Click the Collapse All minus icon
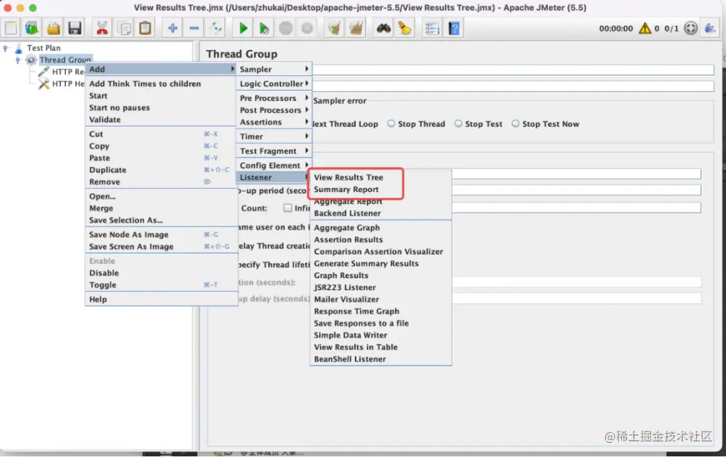 [x=194, y=28]
